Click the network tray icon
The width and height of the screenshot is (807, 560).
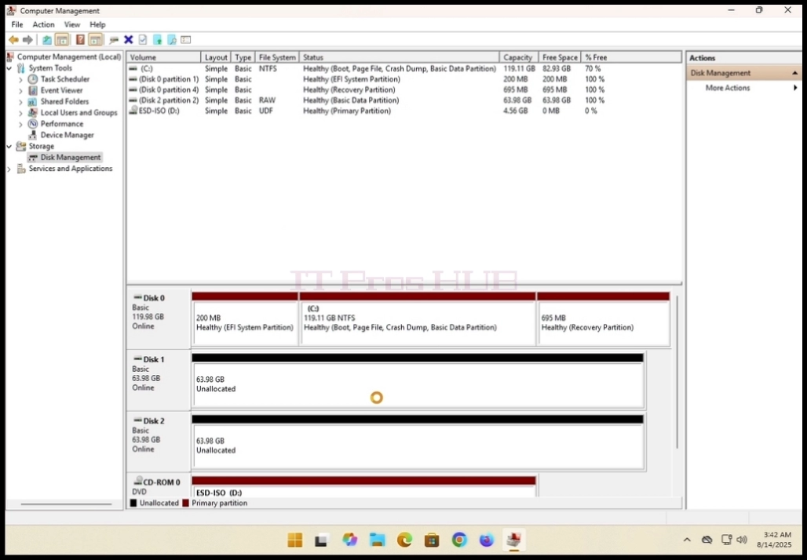(x=726, y=540)
